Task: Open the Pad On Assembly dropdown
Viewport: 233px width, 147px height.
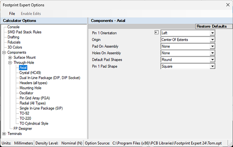Action: pyautogui.click(x=212, y=46)
